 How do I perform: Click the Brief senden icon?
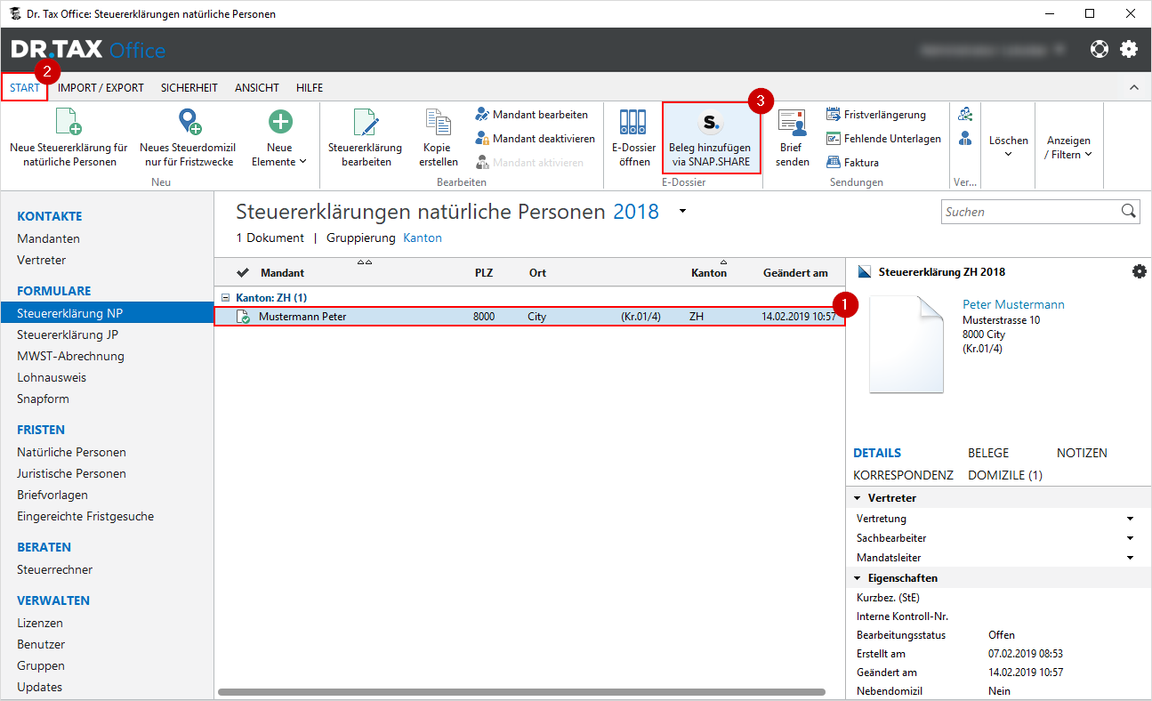tap(792, 122)
